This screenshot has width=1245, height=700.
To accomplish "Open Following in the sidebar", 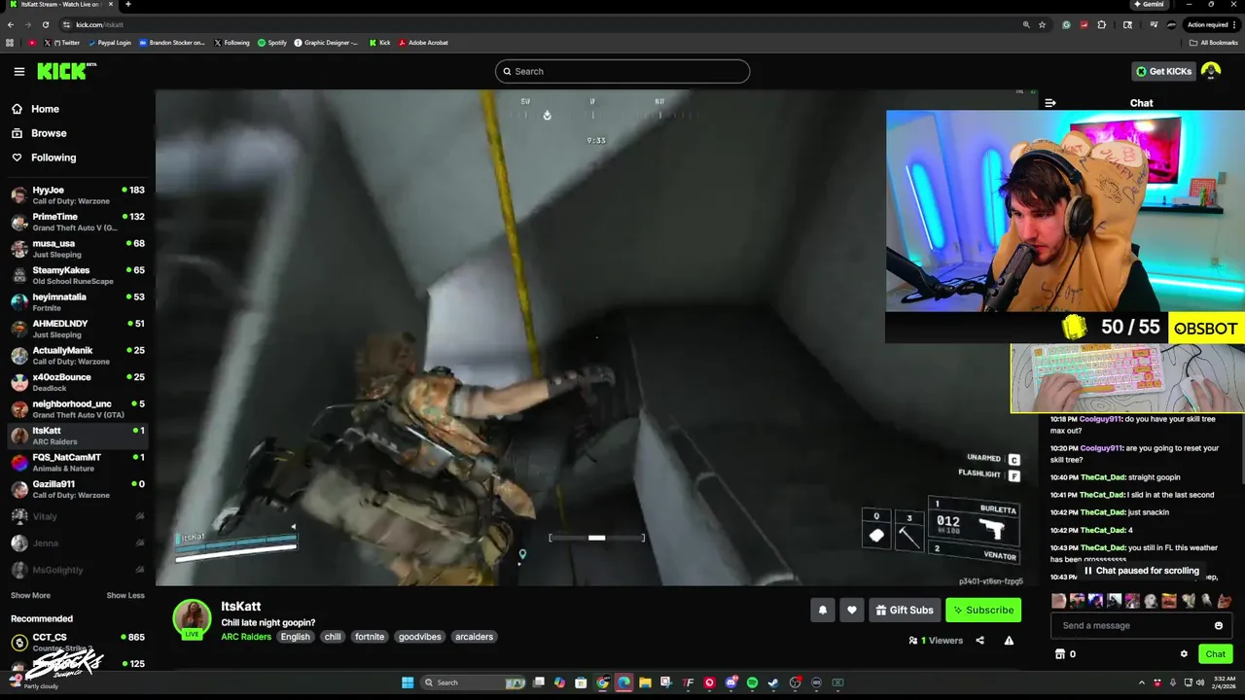I will [x=44, y=157].
